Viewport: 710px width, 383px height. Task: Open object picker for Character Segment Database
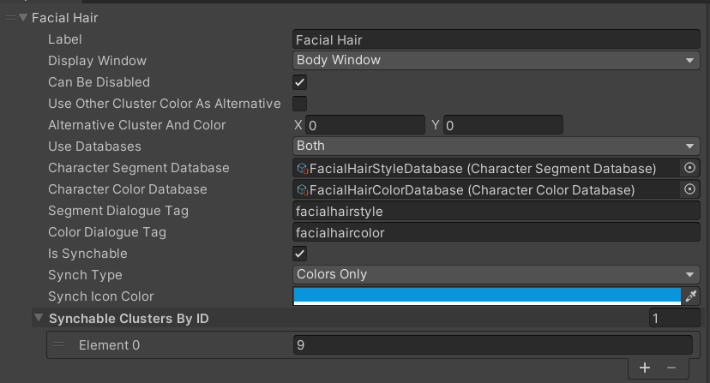[690, 168]
